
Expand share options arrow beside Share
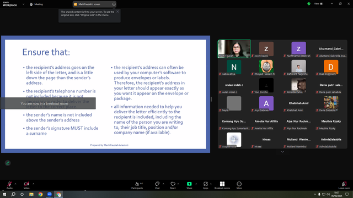point(196,184)
